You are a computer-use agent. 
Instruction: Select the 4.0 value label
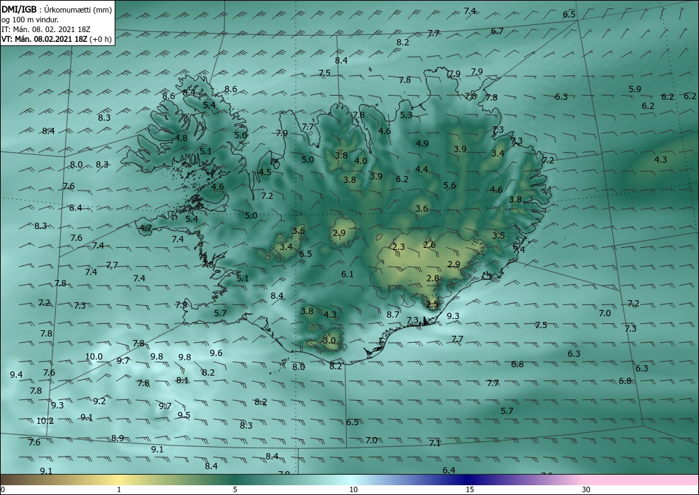click(x=361, y=161)
